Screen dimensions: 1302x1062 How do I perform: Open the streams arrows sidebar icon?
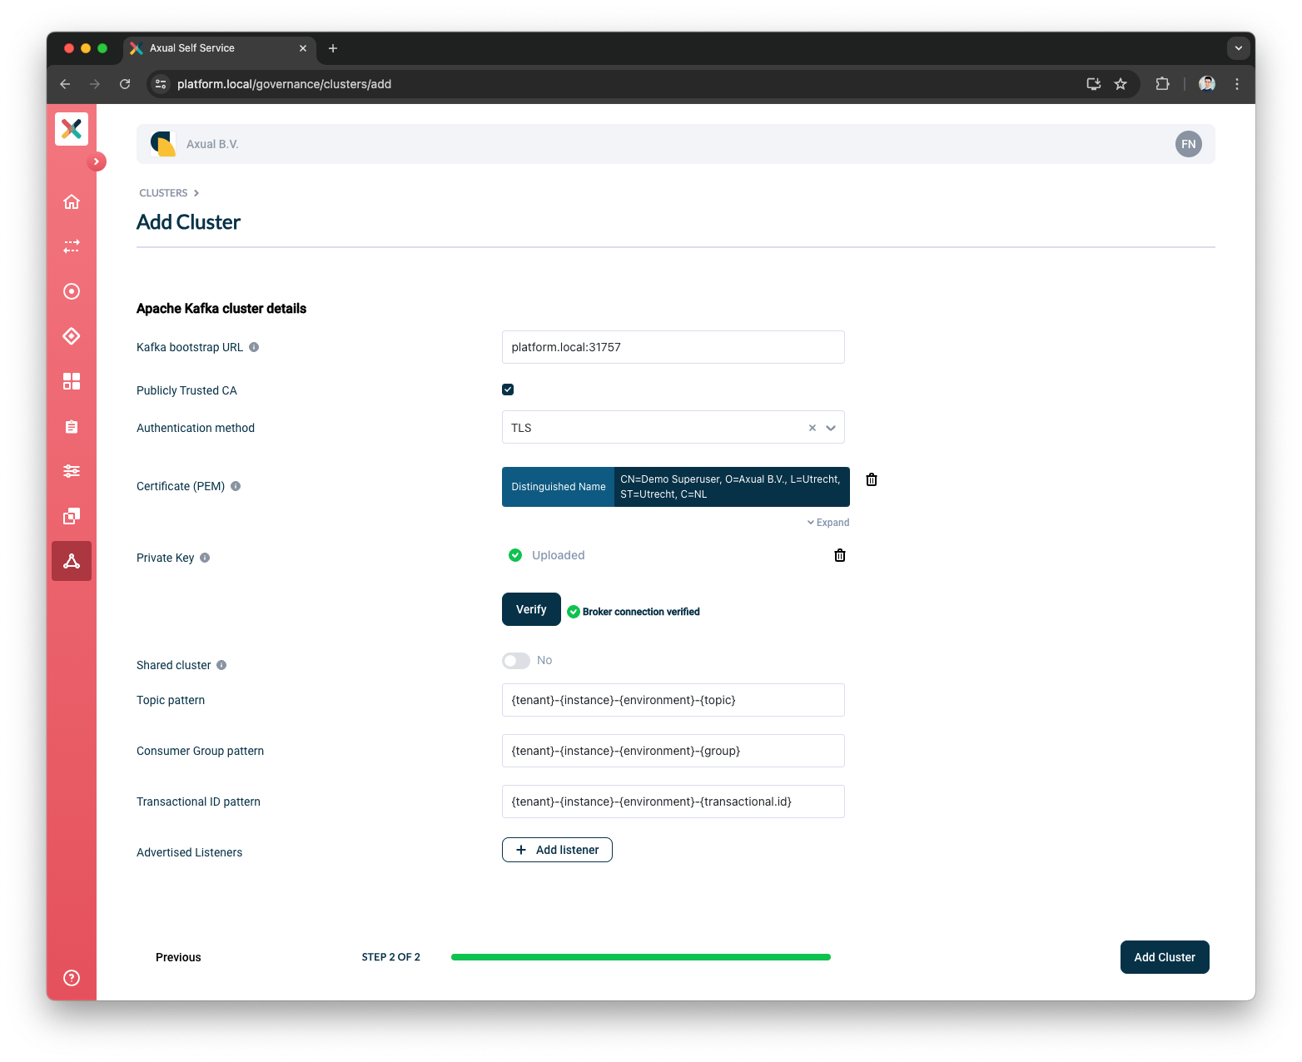click(72, 246)
